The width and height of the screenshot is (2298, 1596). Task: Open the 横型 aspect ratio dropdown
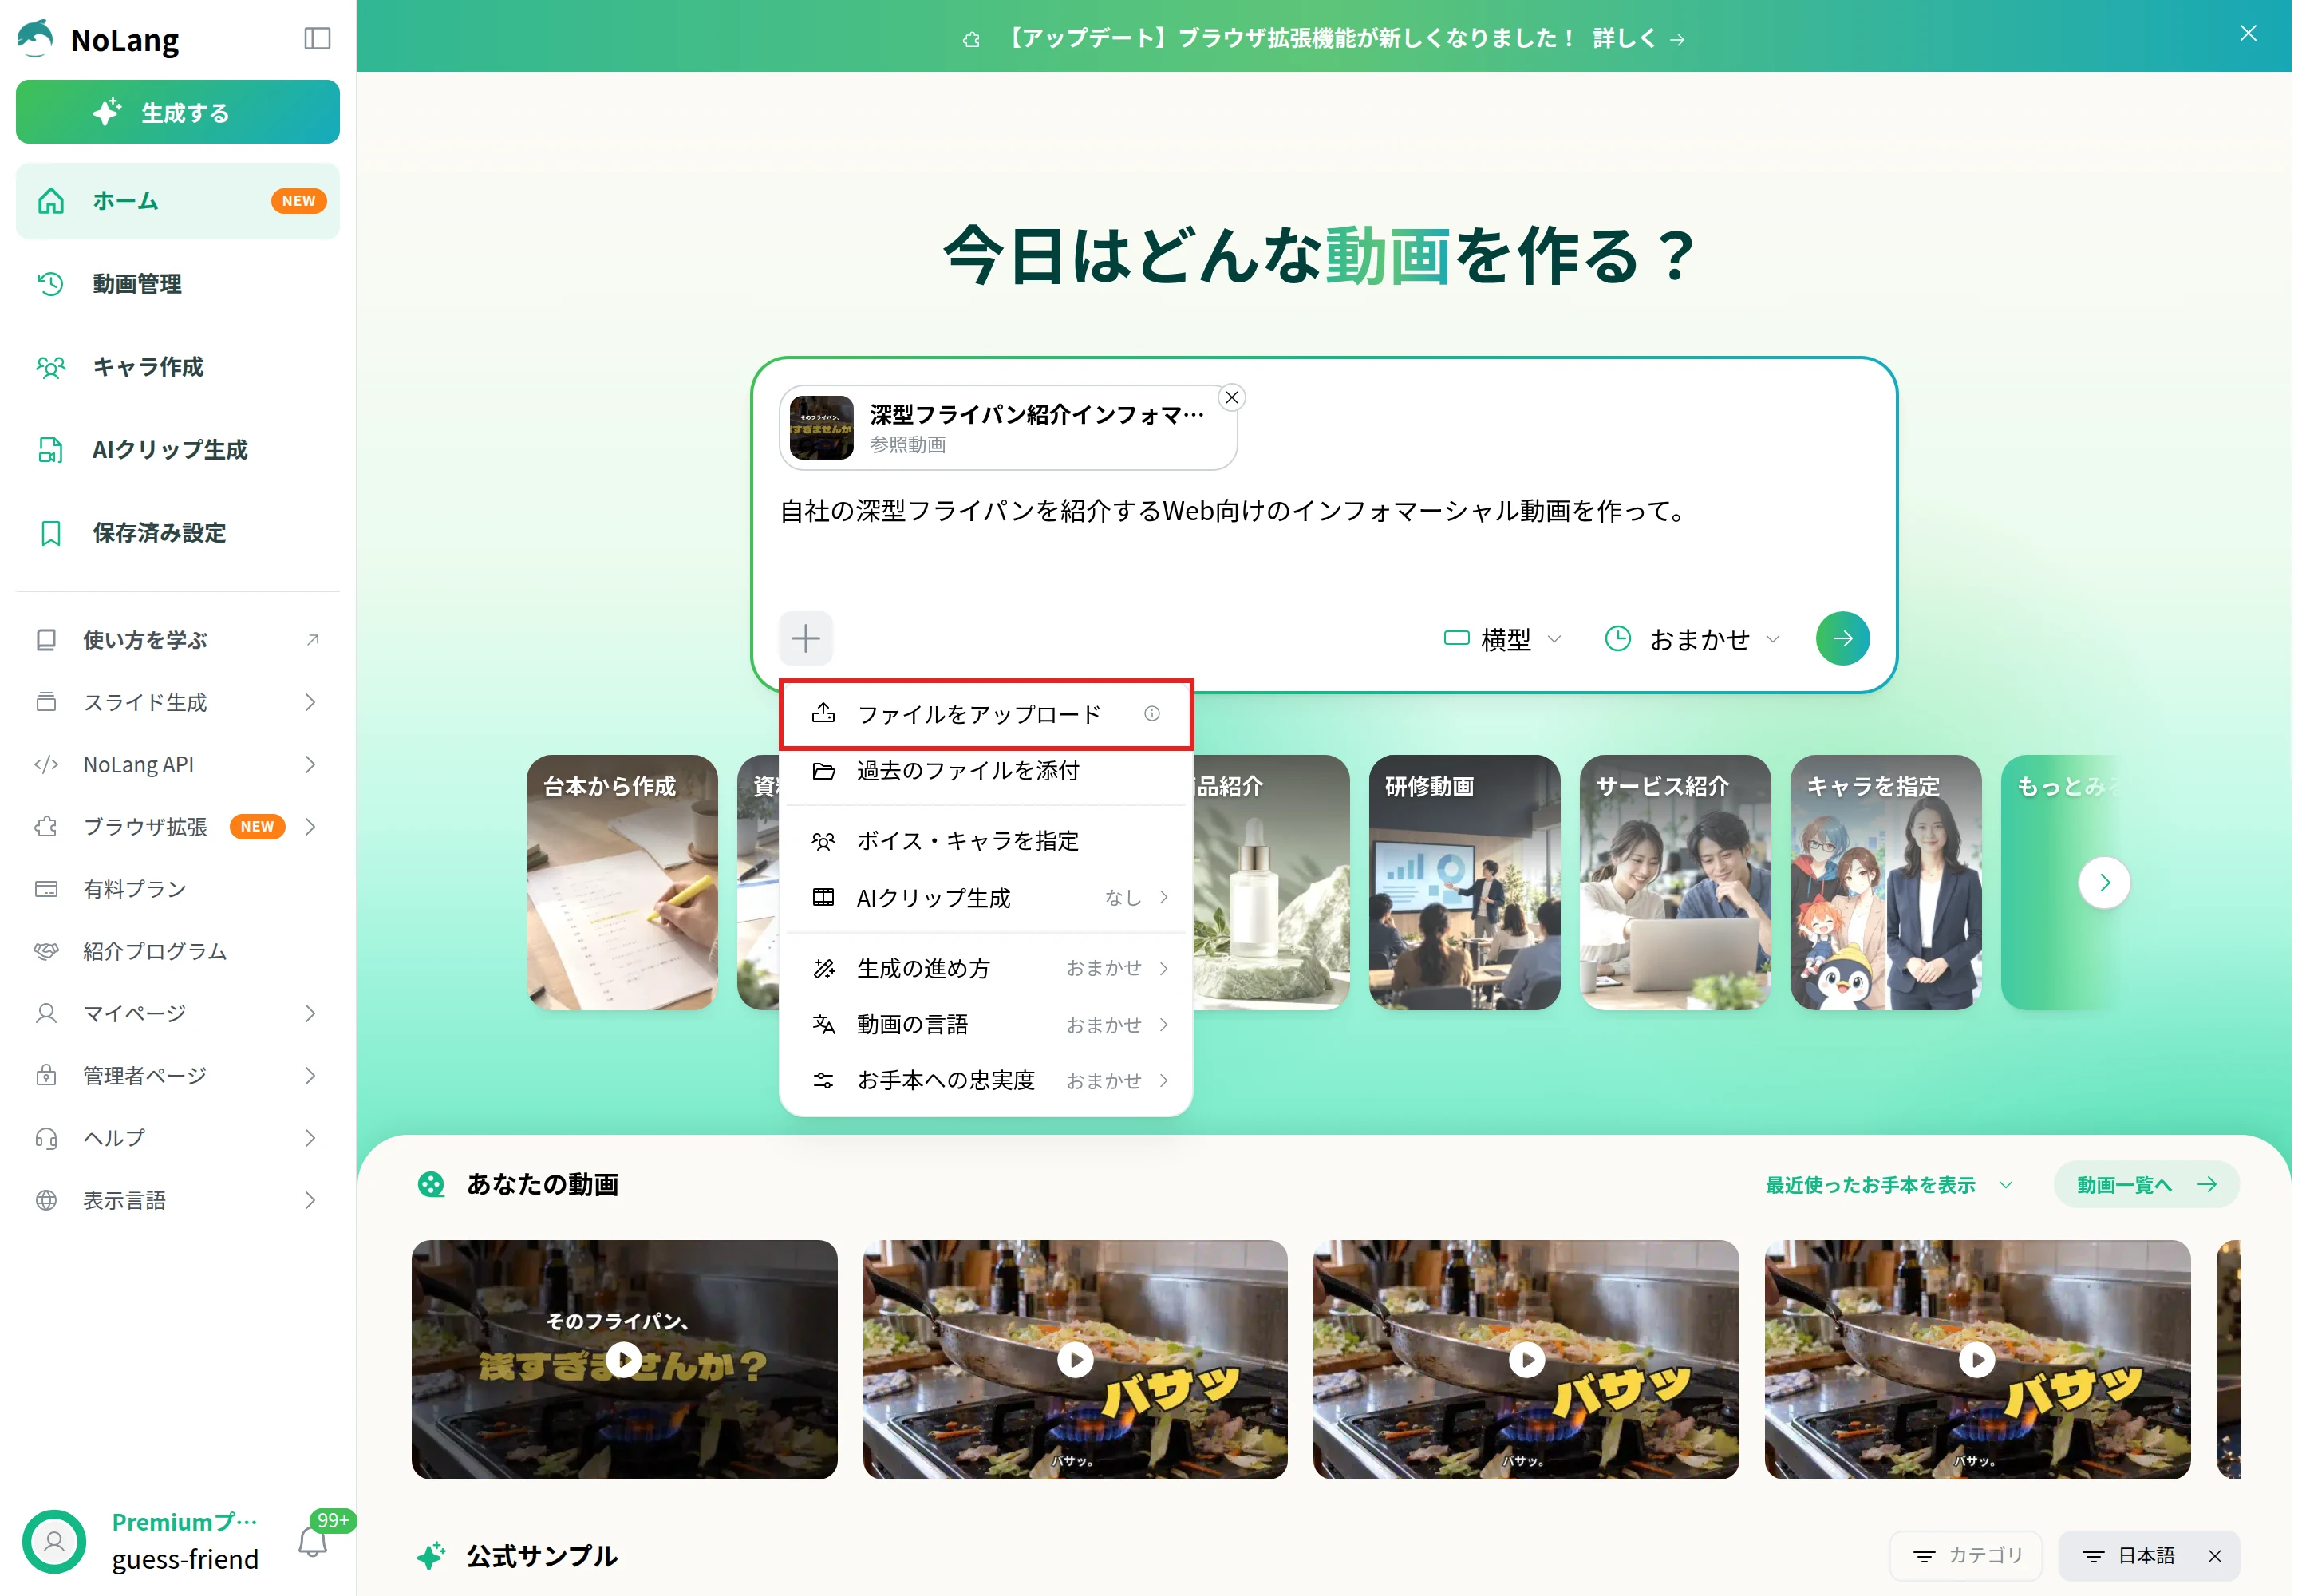1502,639
